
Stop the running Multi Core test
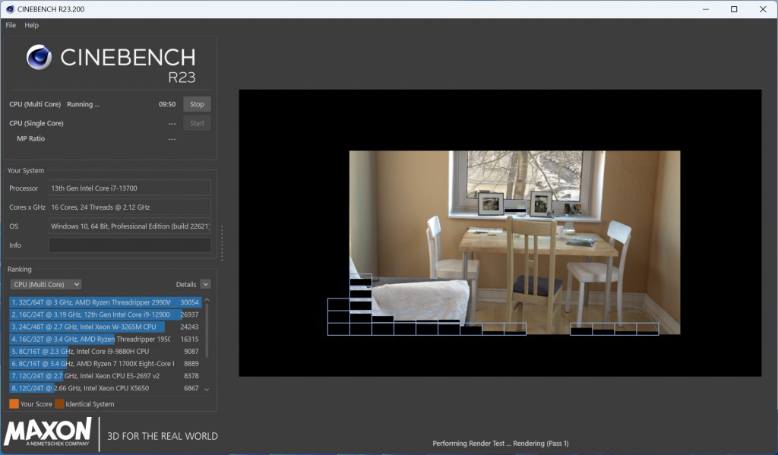tap(197, 104)
